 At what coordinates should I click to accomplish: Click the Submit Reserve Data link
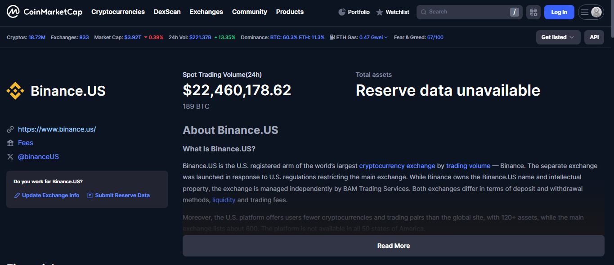click(x=122, y=195)
